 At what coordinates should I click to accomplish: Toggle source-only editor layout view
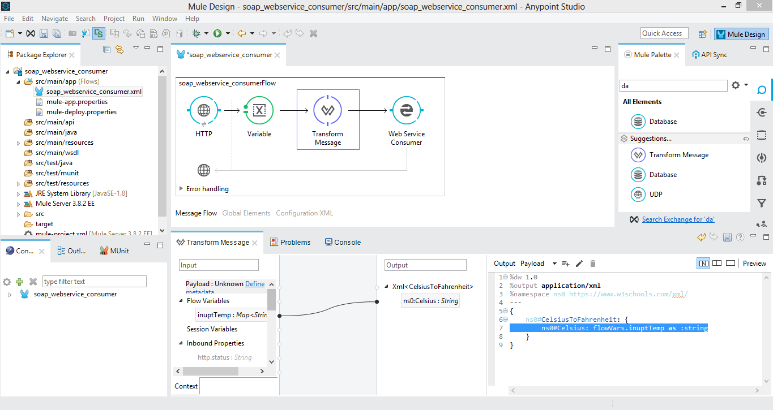point(731,264)
